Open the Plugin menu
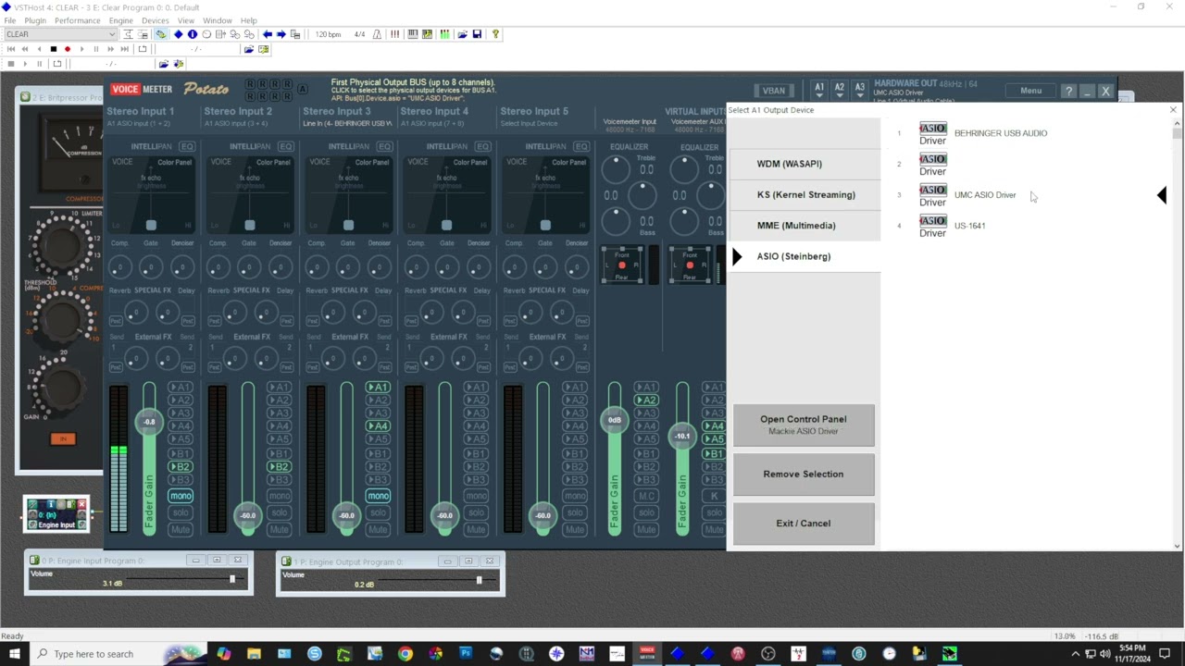This screenshot has height=666, width=1185. 35,20
